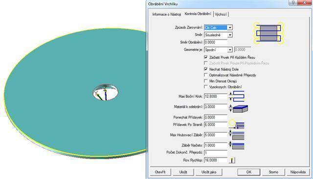
Task: Confirm the dialog with OK button
Action: coord(249,172)
